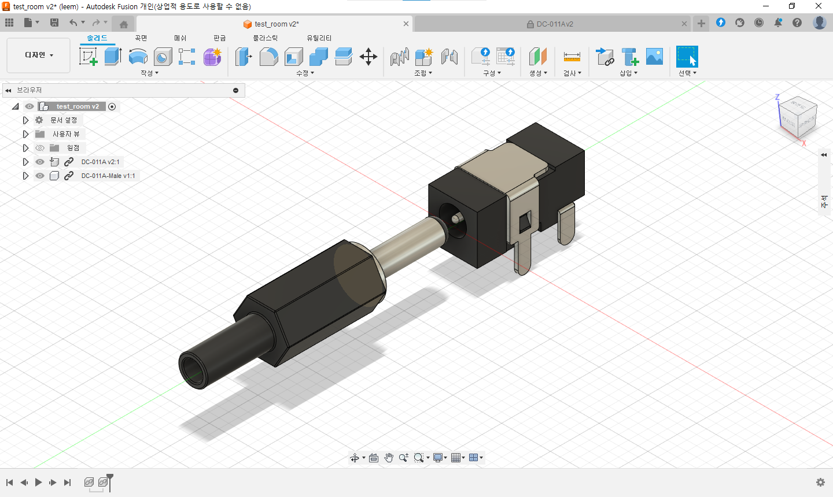Activate test_room v2 component radio button
Screen dimensions: 833x497
point(112,106)
